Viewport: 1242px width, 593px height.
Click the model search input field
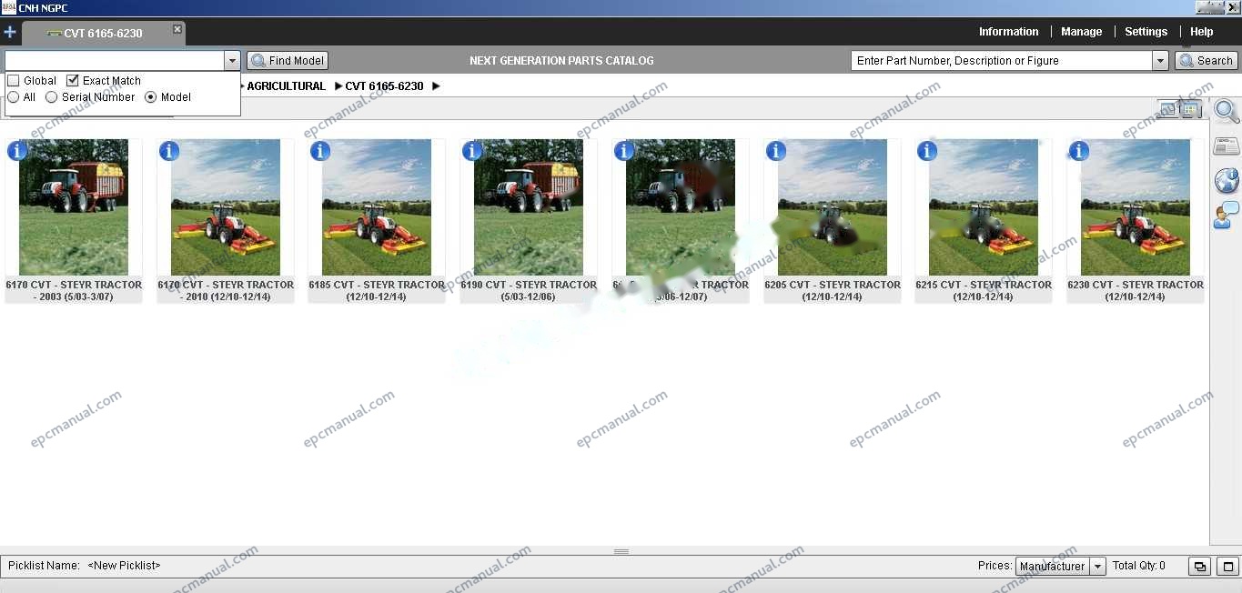pos(115,61)
